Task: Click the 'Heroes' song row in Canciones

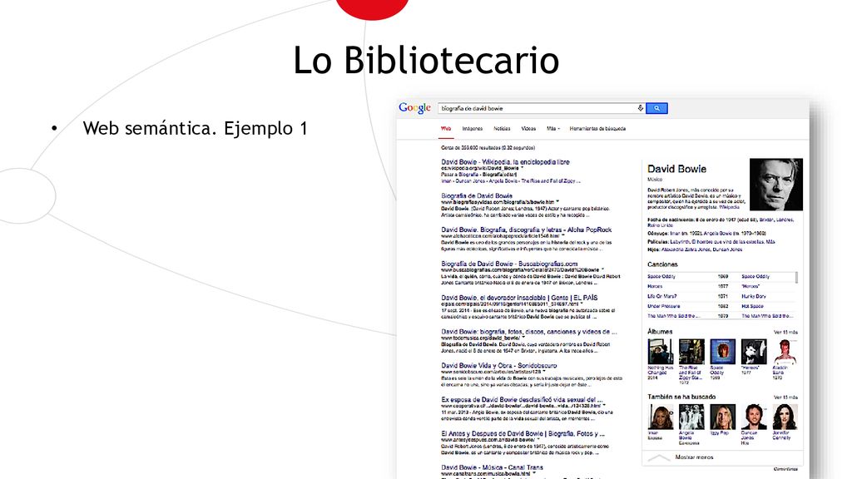Action: (x=721, y=286)
